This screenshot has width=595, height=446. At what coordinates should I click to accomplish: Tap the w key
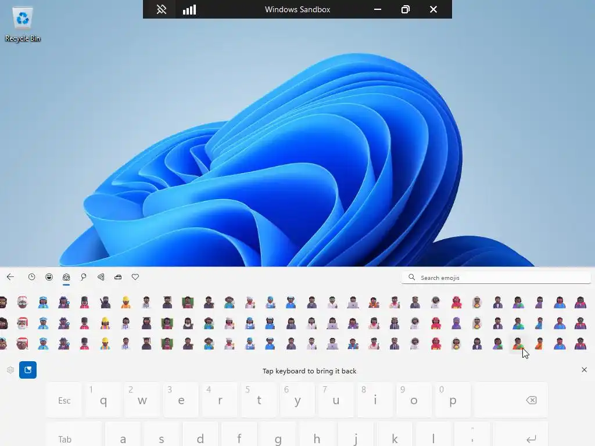142,401
